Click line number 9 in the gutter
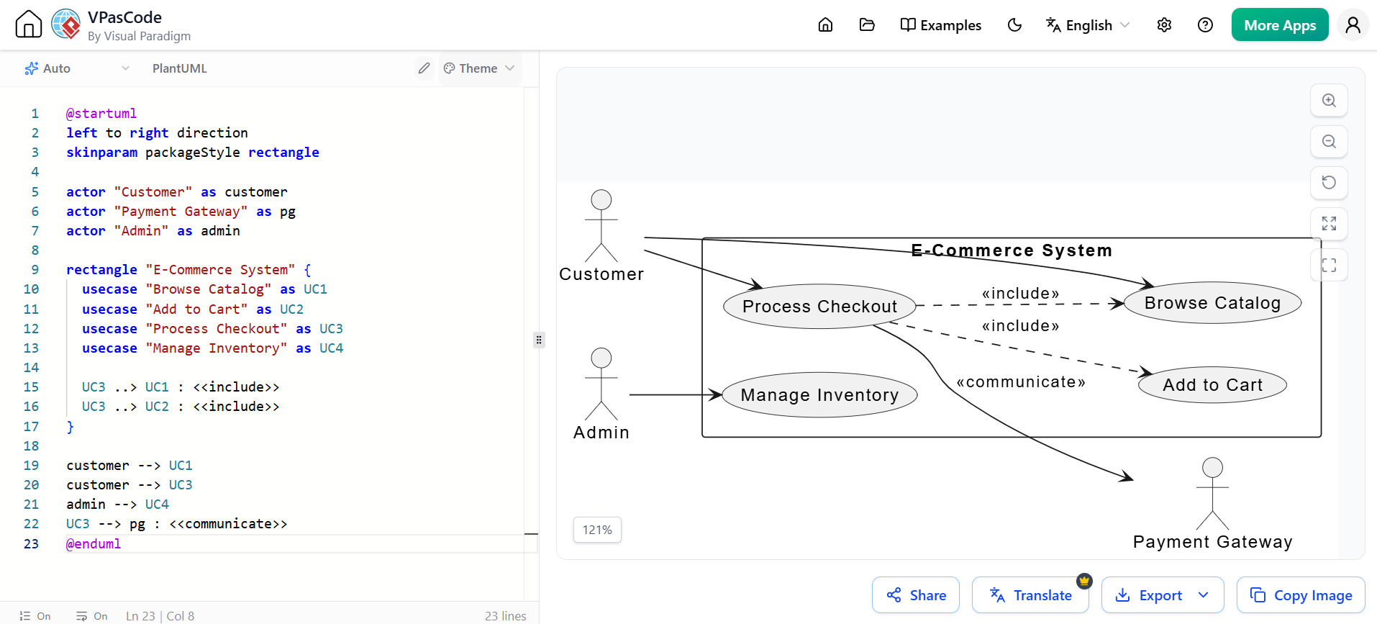 [x=35, y=269]
